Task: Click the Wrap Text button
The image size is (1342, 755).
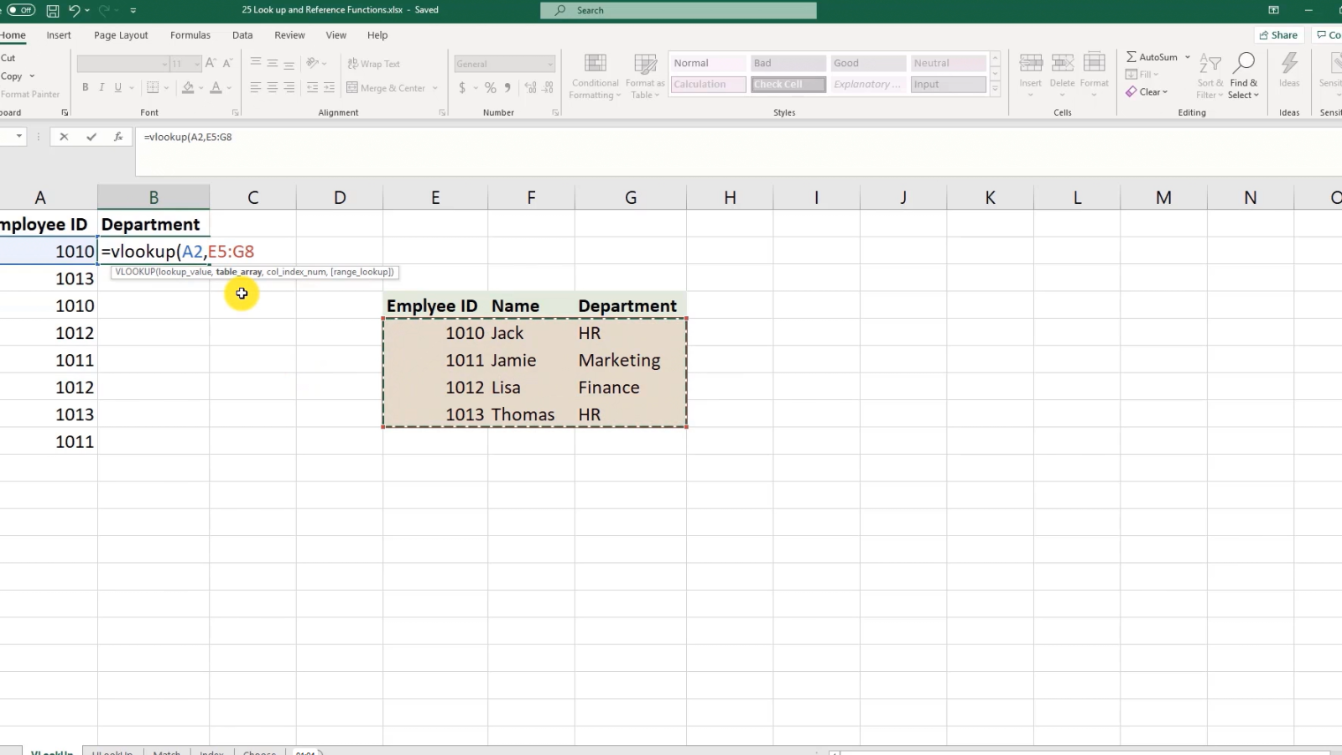Action: point(374,64)
